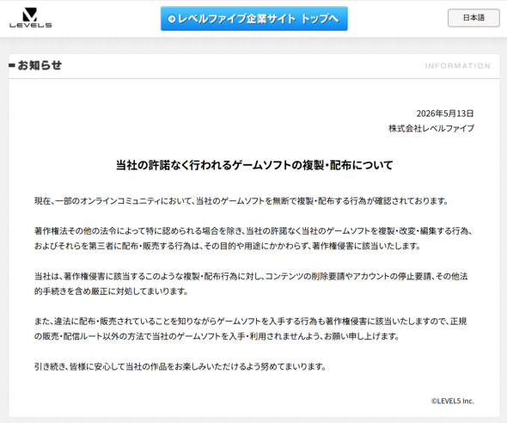
Task: Click the line starting 引き続き、皆様に安心して
Action: [180, 367]
